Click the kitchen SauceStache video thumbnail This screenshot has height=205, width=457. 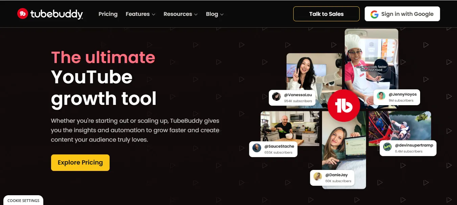[x=290, y=128]
